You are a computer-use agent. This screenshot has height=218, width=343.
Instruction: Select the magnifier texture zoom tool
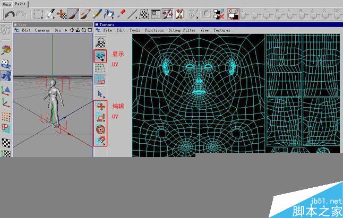(100, 42)
